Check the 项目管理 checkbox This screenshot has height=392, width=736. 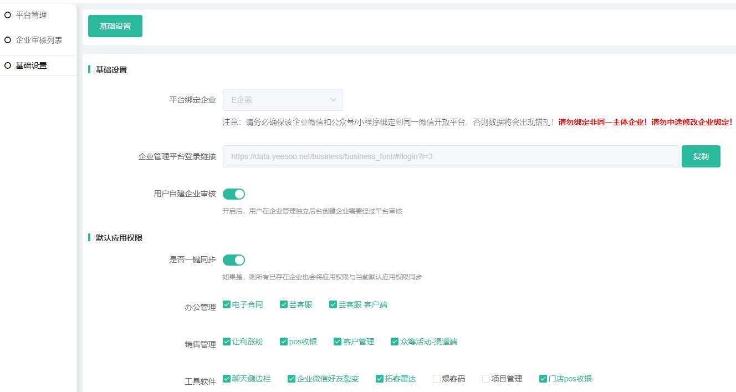pyautogui.click(x=486, y=379)
